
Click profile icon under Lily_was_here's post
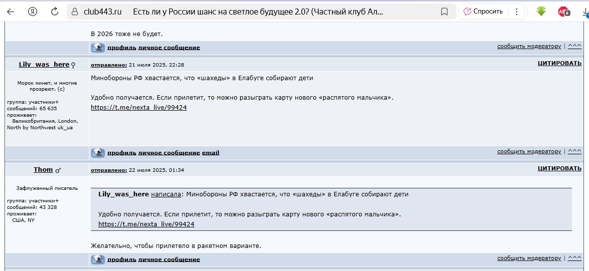point(98,153)
